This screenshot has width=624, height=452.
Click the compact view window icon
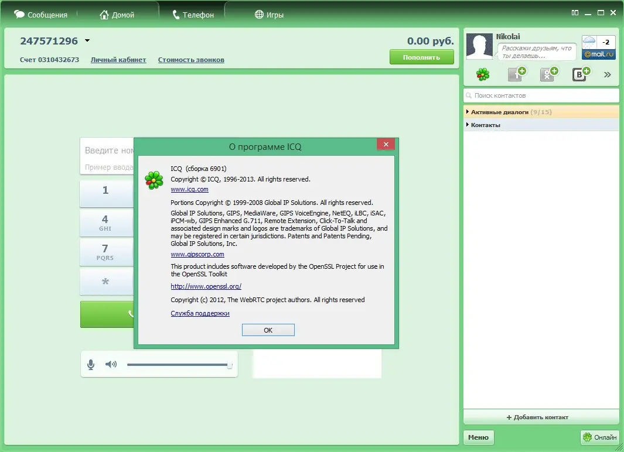pyautogui.click(x=575, y=13)
